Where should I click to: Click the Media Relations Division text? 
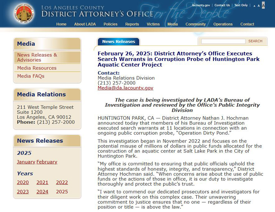[x=126, y=78]
